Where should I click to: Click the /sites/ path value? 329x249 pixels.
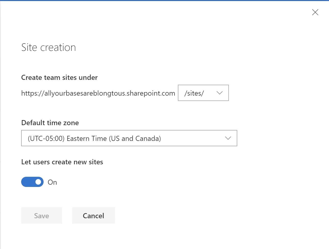click(x=194, y=93)
